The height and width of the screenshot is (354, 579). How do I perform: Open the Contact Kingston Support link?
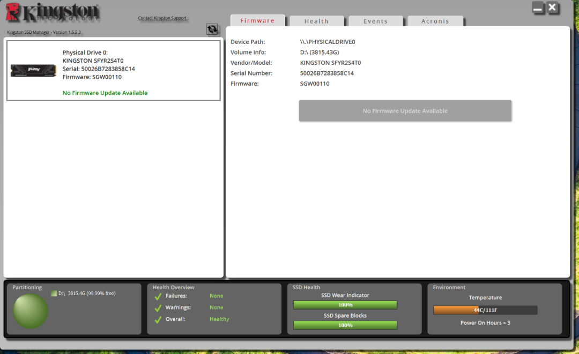click(162, 18)
